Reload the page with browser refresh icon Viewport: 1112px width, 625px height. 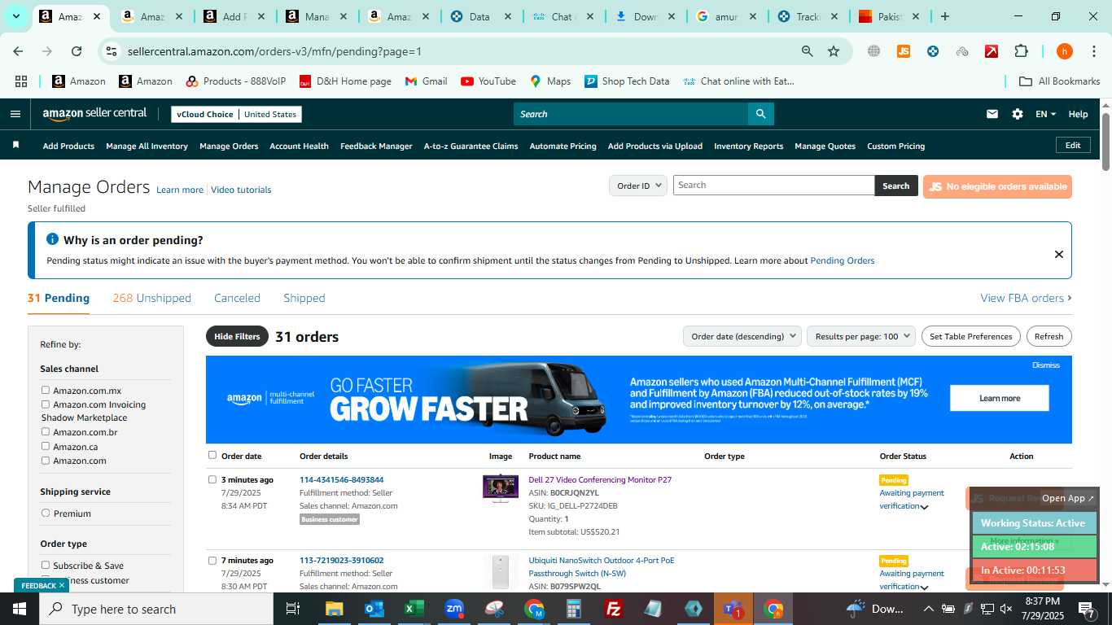(77, 51)
